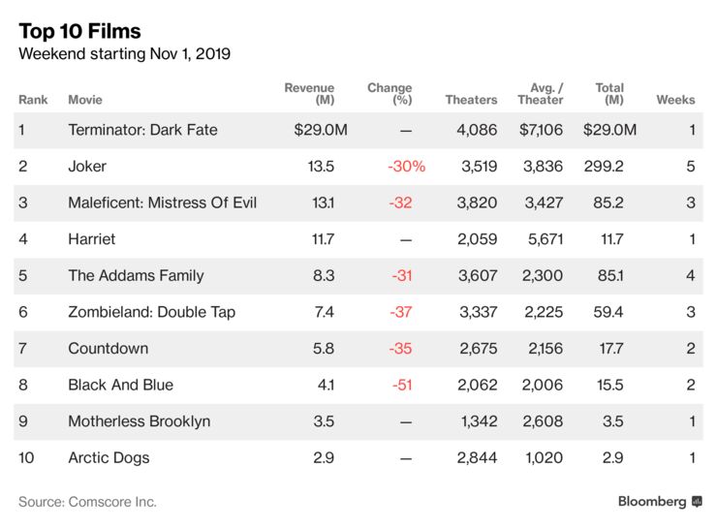
Task: Select Maleficent: Mistress Of Evil row title
Action: (162, 202)
